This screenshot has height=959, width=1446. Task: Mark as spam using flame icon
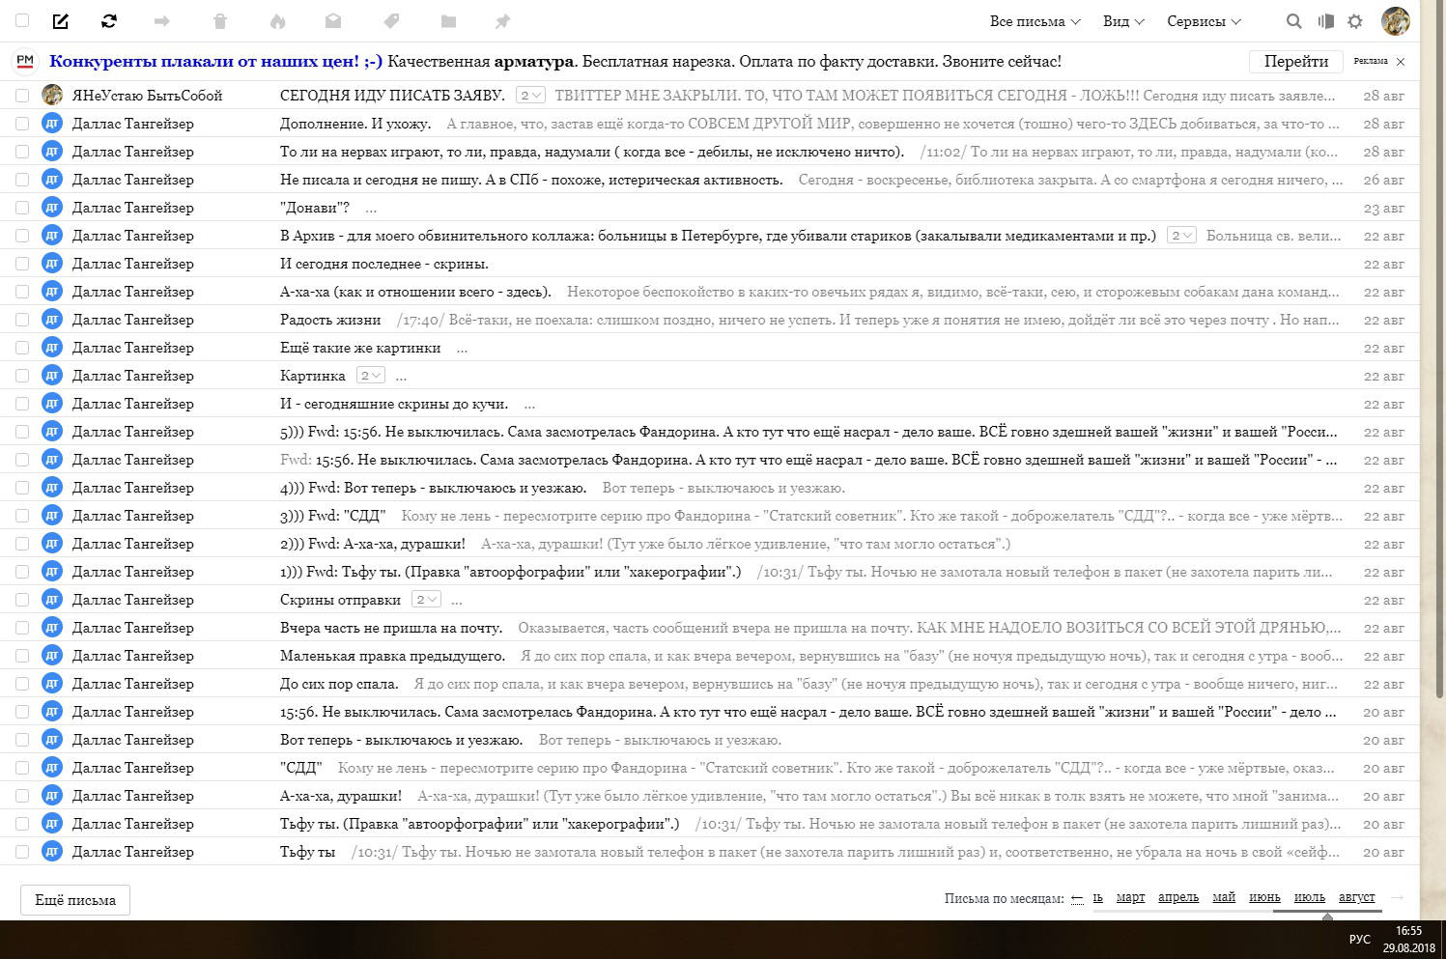point(277,21)
